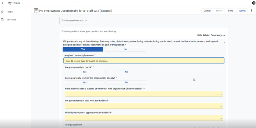Click the My Tasks page title
The width and height of the screenshot is (256, 128).
tap(14, 3)
